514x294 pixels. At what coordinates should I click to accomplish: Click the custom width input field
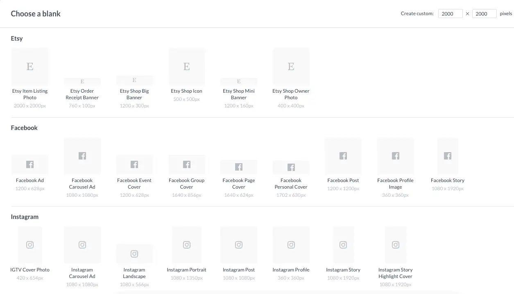pyautogui.click(x=450, y=14)
